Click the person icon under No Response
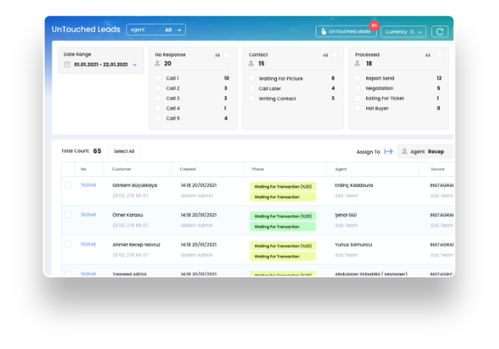Viewport: 499px width, 349px height. 158,63
